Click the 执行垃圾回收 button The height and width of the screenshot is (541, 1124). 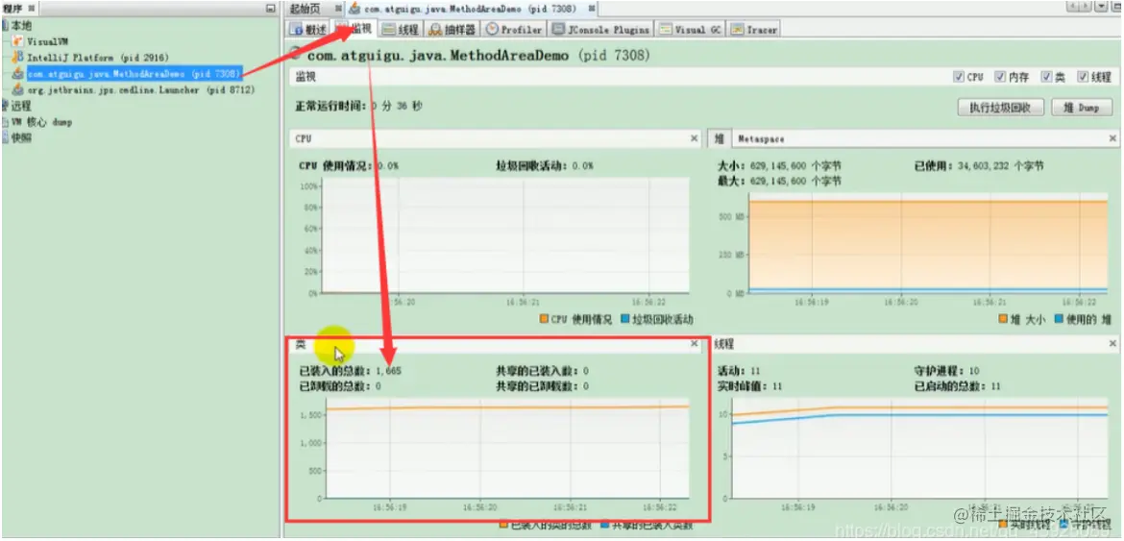pyautogui.click(x=1000, y=108)
